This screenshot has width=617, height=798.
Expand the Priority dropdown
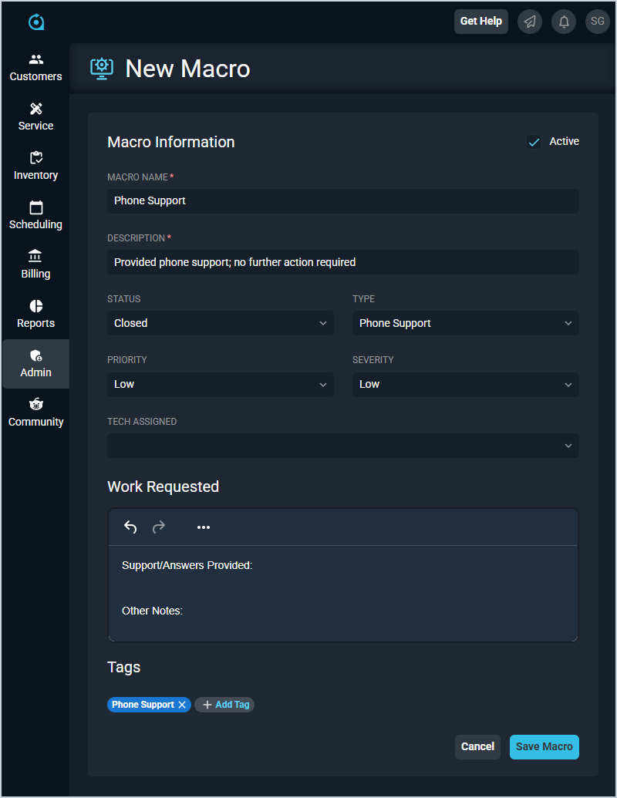(221, 384)
